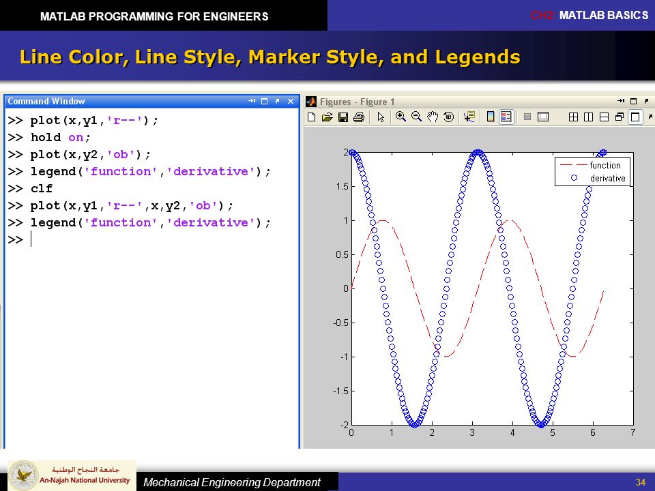Split figures left and right
Screen dimensions: 655x491
588,117
